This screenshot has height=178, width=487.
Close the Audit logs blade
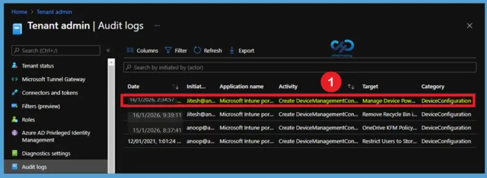(x=469, y=26)
